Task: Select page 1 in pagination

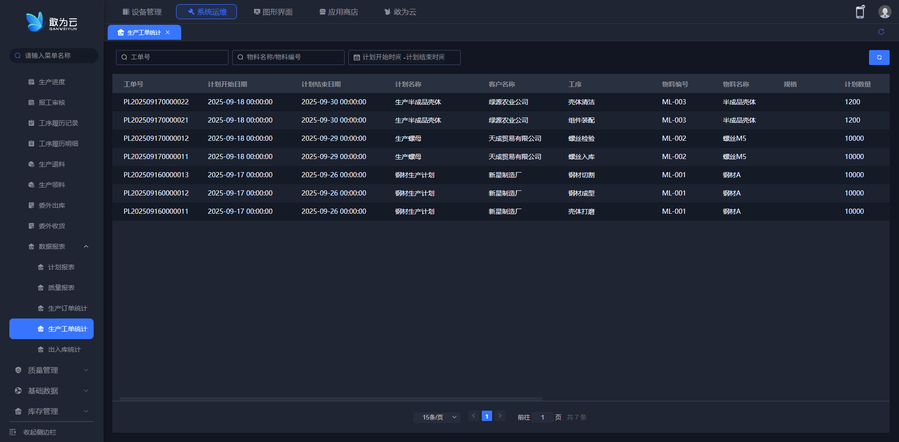Action: click(x=486, y=416)
